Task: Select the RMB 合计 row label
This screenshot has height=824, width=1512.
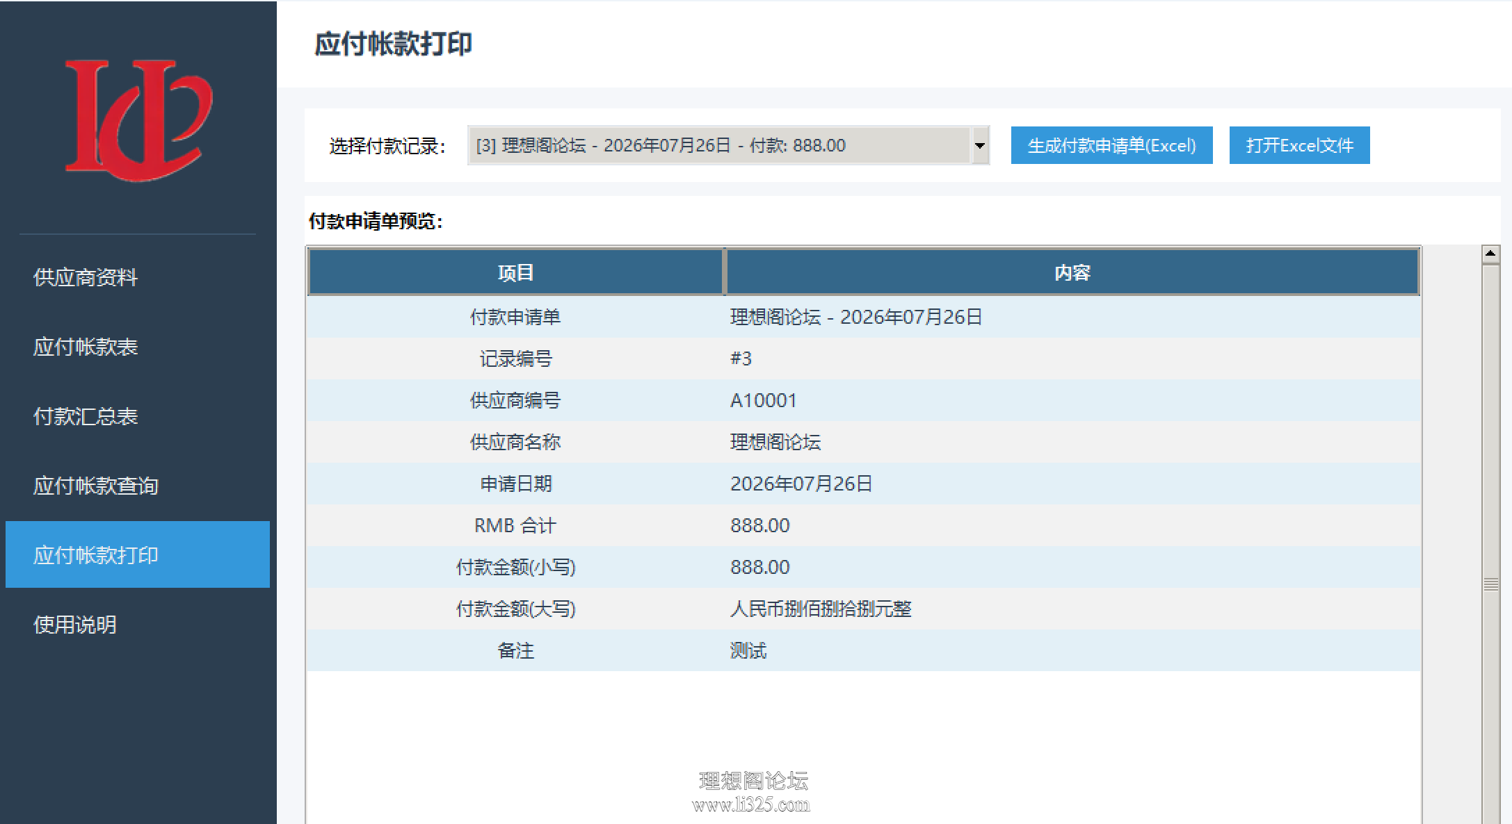Action: click(x=515, y=525)
